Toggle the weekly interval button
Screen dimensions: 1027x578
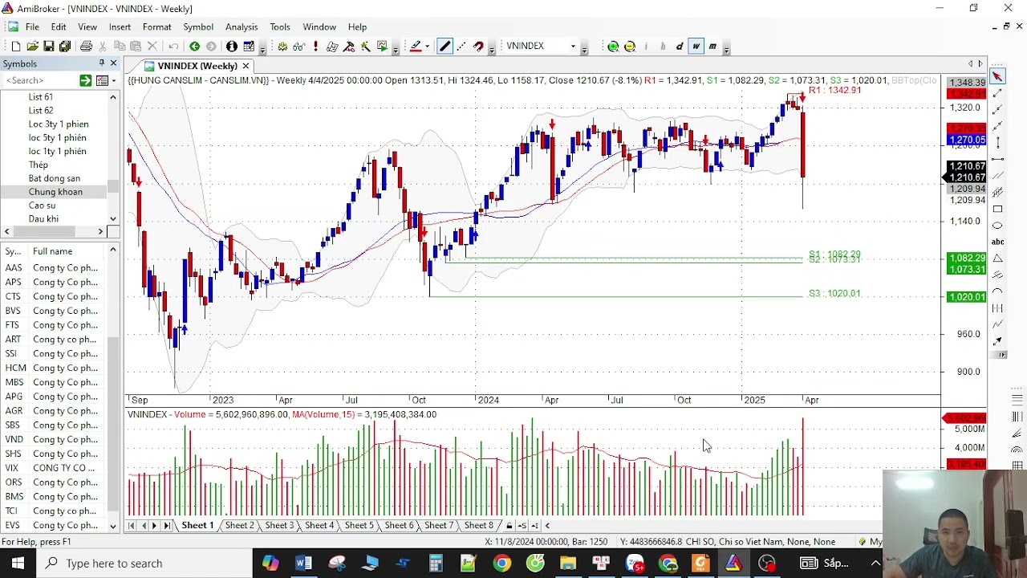click(696, 47)
